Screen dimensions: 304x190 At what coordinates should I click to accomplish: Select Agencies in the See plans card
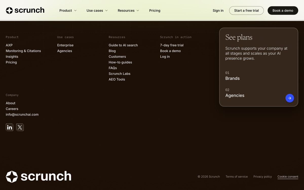235,96
